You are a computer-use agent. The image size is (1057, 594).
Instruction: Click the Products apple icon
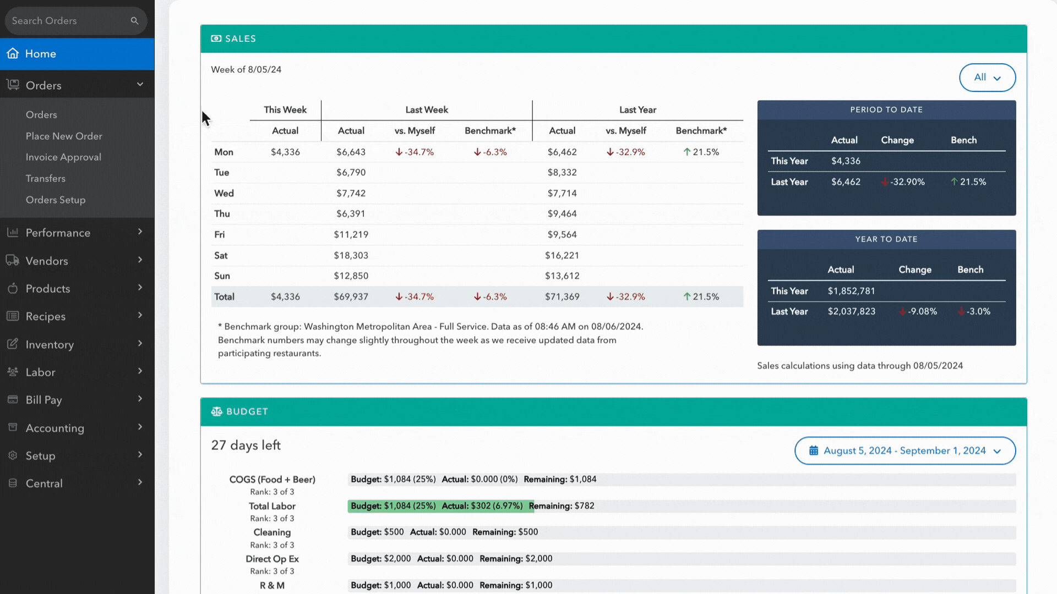(13, 288)
